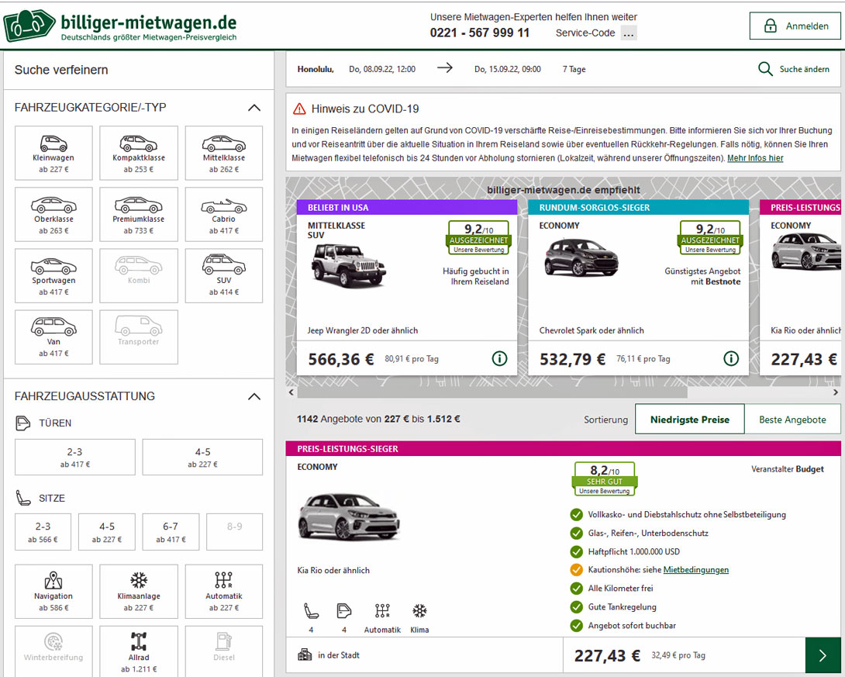The image size is (845, 677).
Task: Select the Cabrio vehicle category
Action: tap(223, 215)
